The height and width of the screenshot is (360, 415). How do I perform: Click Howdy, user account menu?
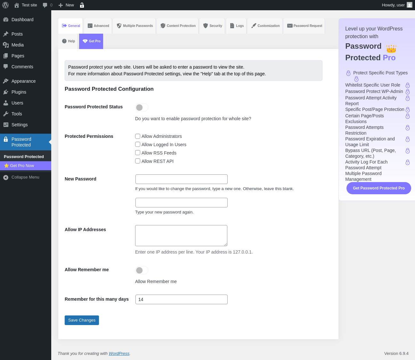(x=397, y=5)
